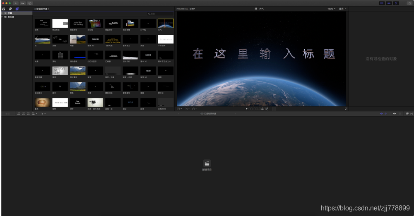
Task: Toggle audio skimming waveform button
Action: pyautogui.click(x=386, y=113)
